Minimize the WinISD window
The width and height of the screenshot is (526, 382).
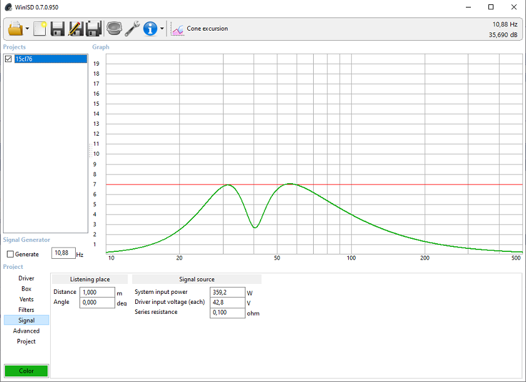click(x=468, y=7)
